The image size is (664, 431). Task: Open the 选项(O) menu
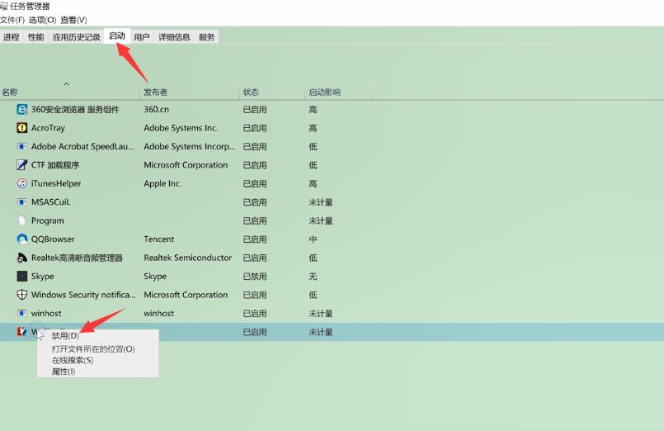point(42,20)
